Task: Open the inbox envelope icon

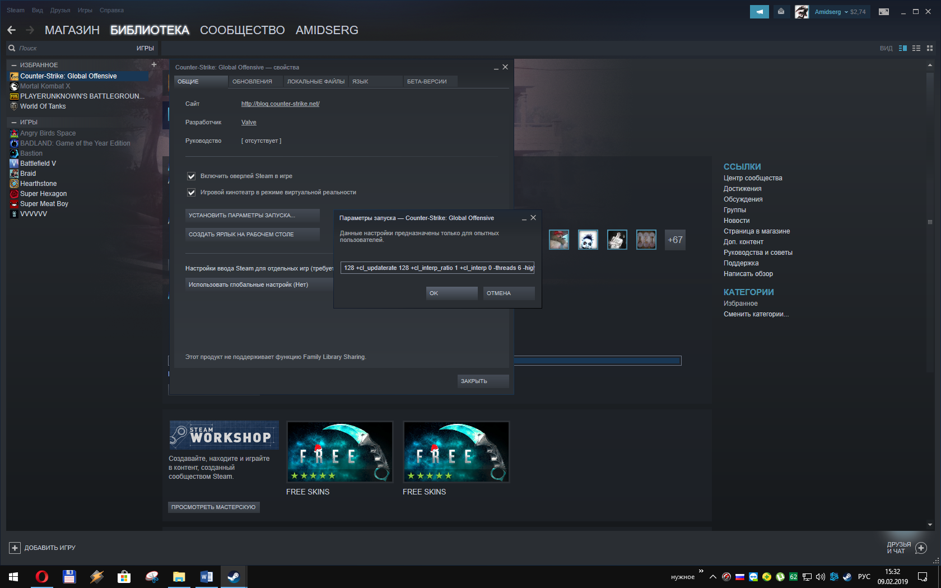Action: coord(781,12)
